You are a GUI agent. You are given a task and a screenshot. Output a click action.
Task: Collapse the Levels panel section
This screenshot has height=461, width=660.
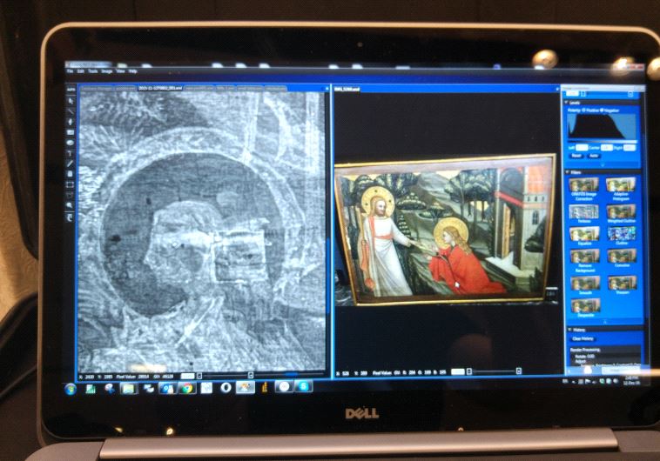pos(567,103)
